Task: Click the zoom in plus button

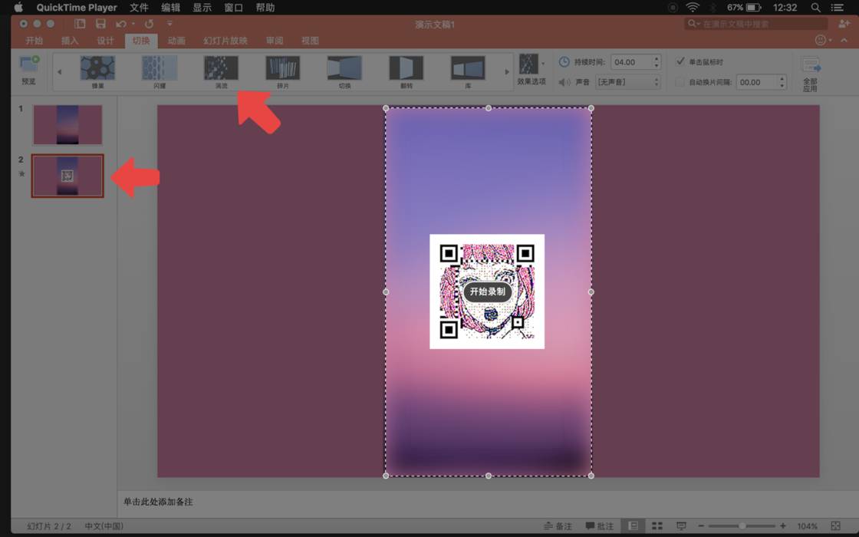Action: tap(783, 526)
